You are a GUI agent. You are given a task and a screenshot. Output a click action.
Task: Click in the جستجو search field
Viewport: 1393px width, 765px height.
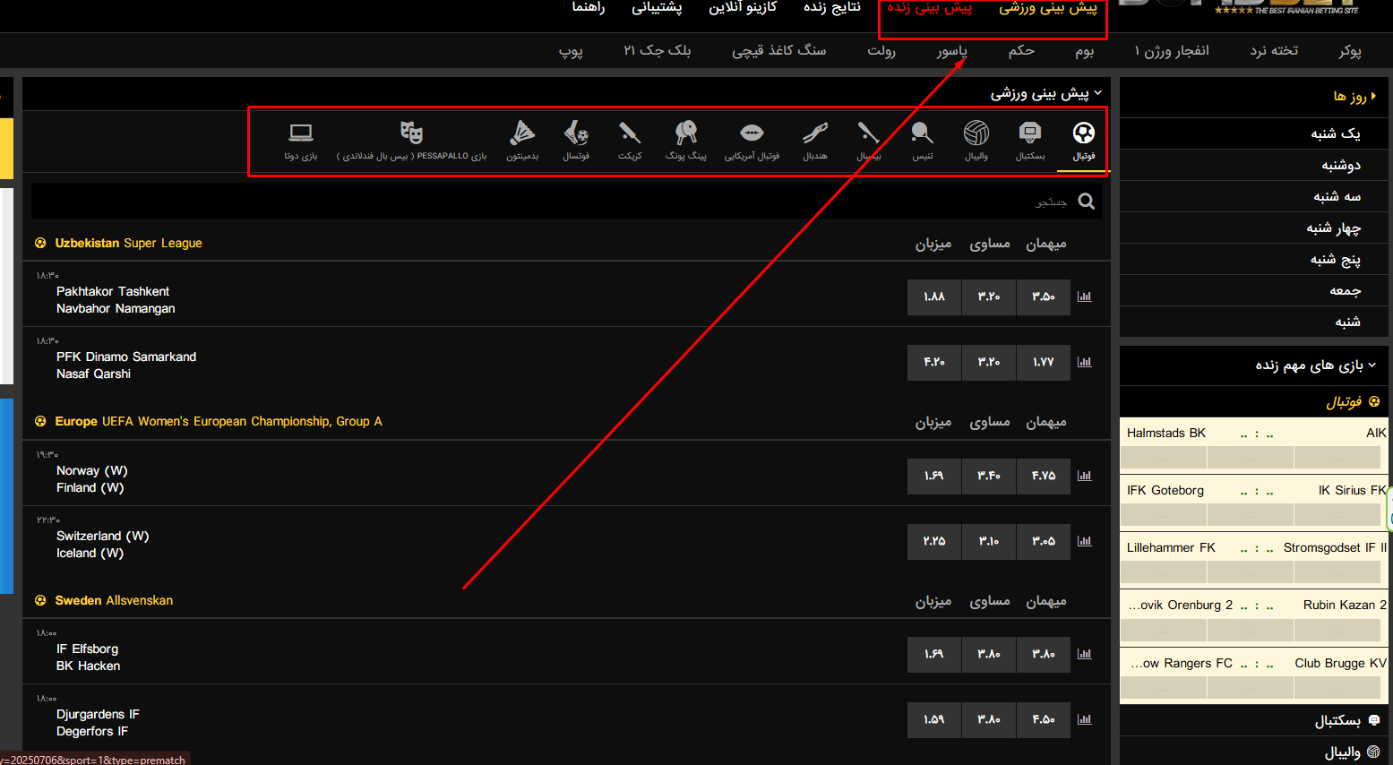click(566, 202)
